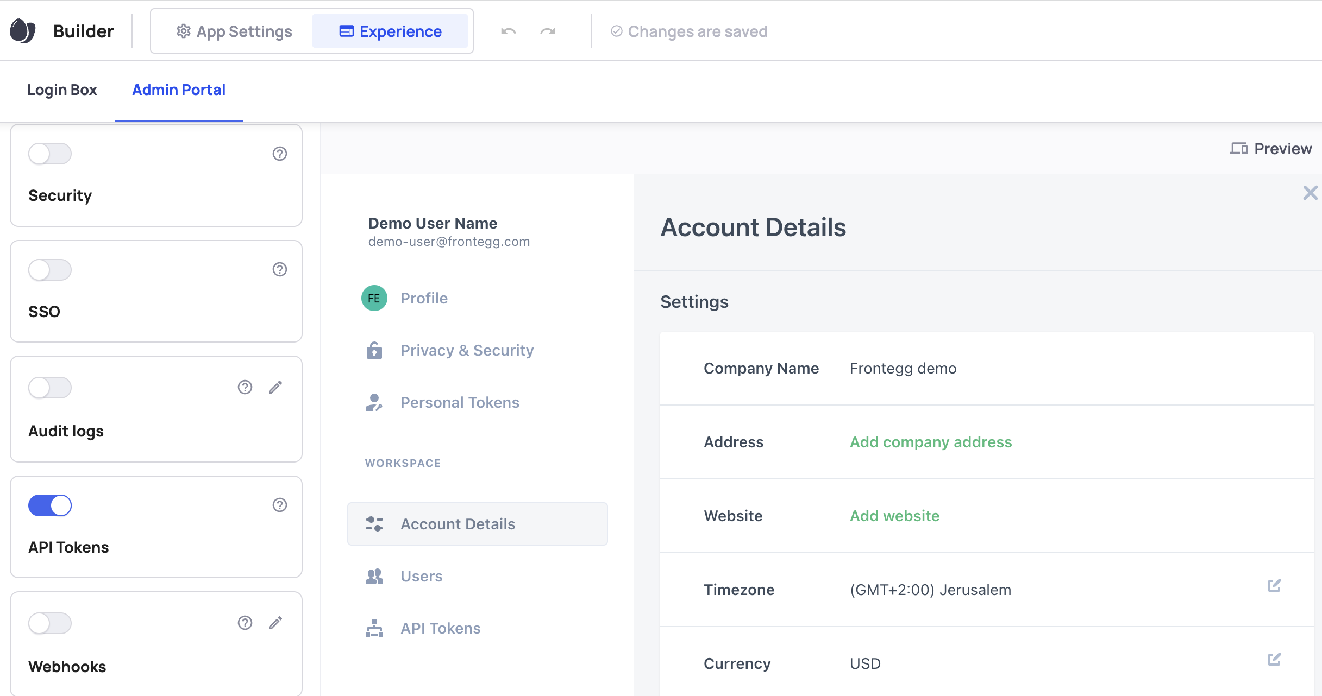Disable the API Tokens toggle
Screen dimensions: 1322x696
click(50, 505)
